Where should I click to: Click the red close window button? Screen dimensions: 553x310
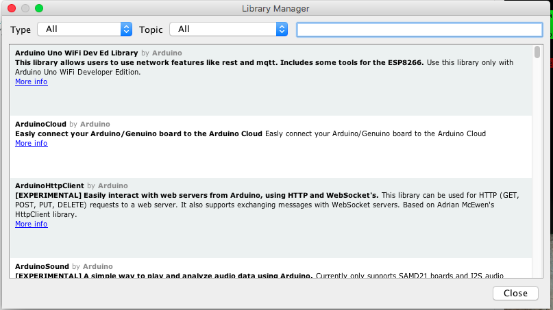(x=12, y=8)
